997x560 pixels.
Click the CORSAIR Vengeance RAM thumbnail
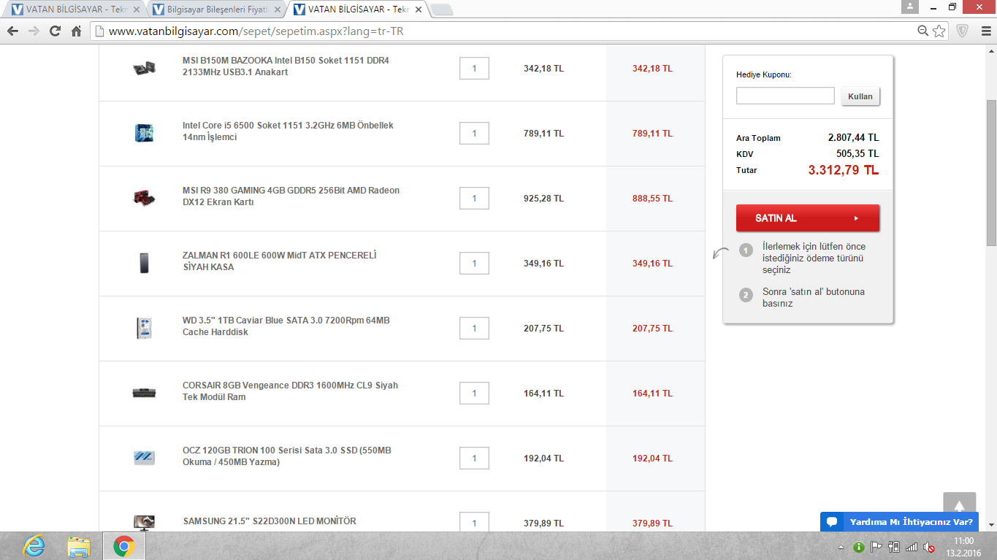tap(145, 393)
